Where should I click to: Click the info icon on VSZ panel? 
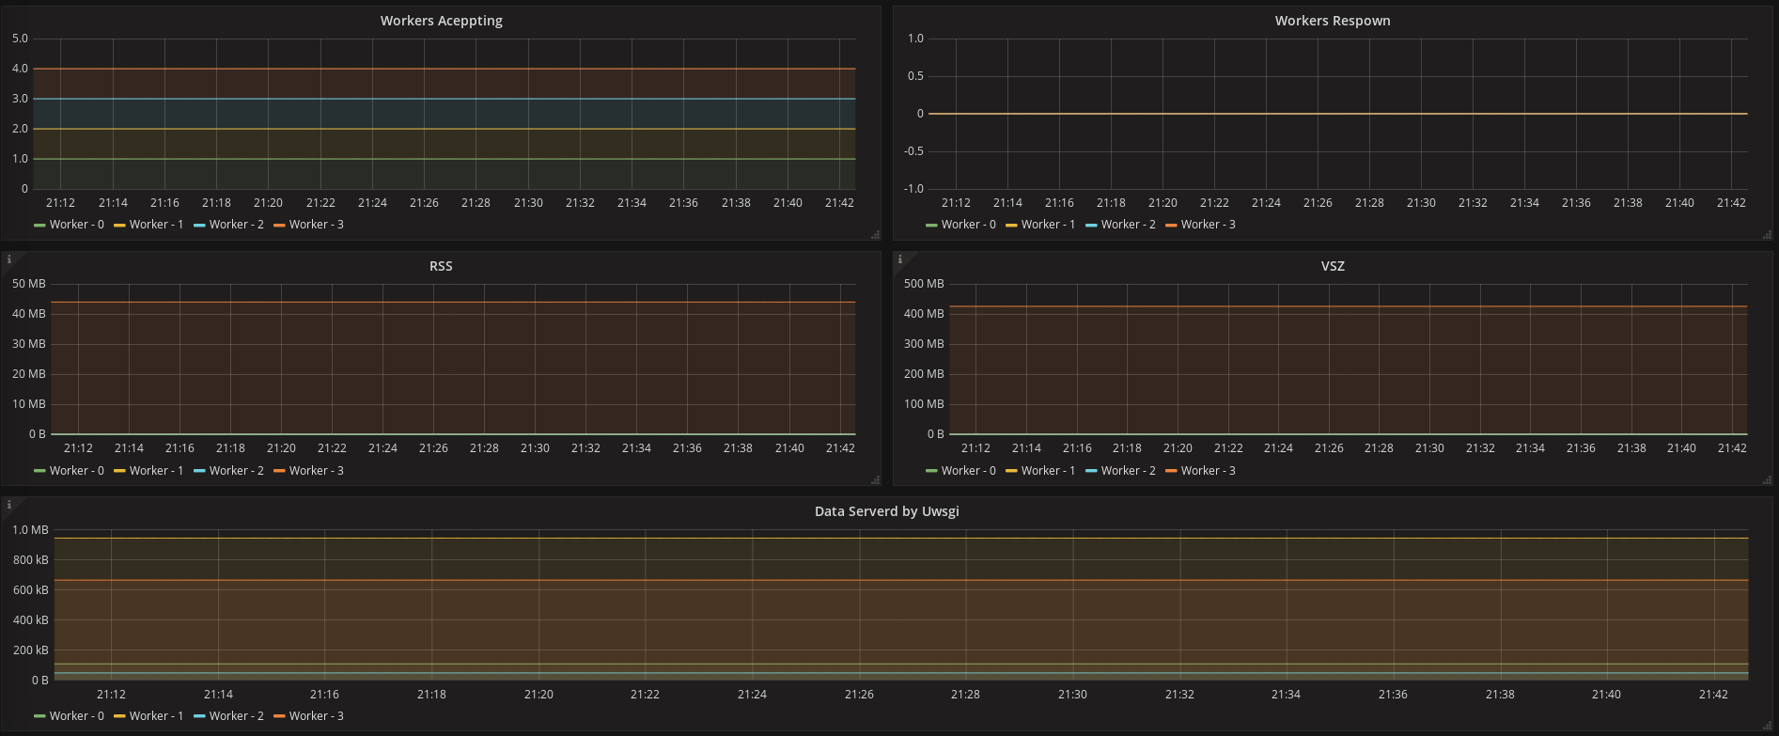(900, 259)
